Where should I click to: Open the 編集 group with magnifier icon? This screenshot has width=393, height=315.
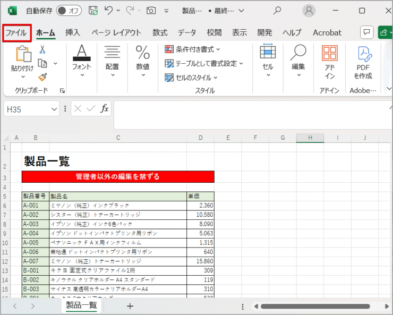pyautogui.click(x=298, y=61)
